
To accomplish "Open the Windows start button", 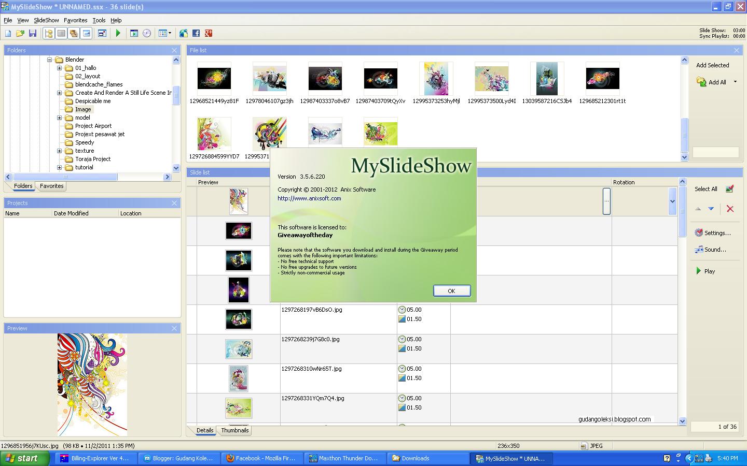I will point(24,458).
